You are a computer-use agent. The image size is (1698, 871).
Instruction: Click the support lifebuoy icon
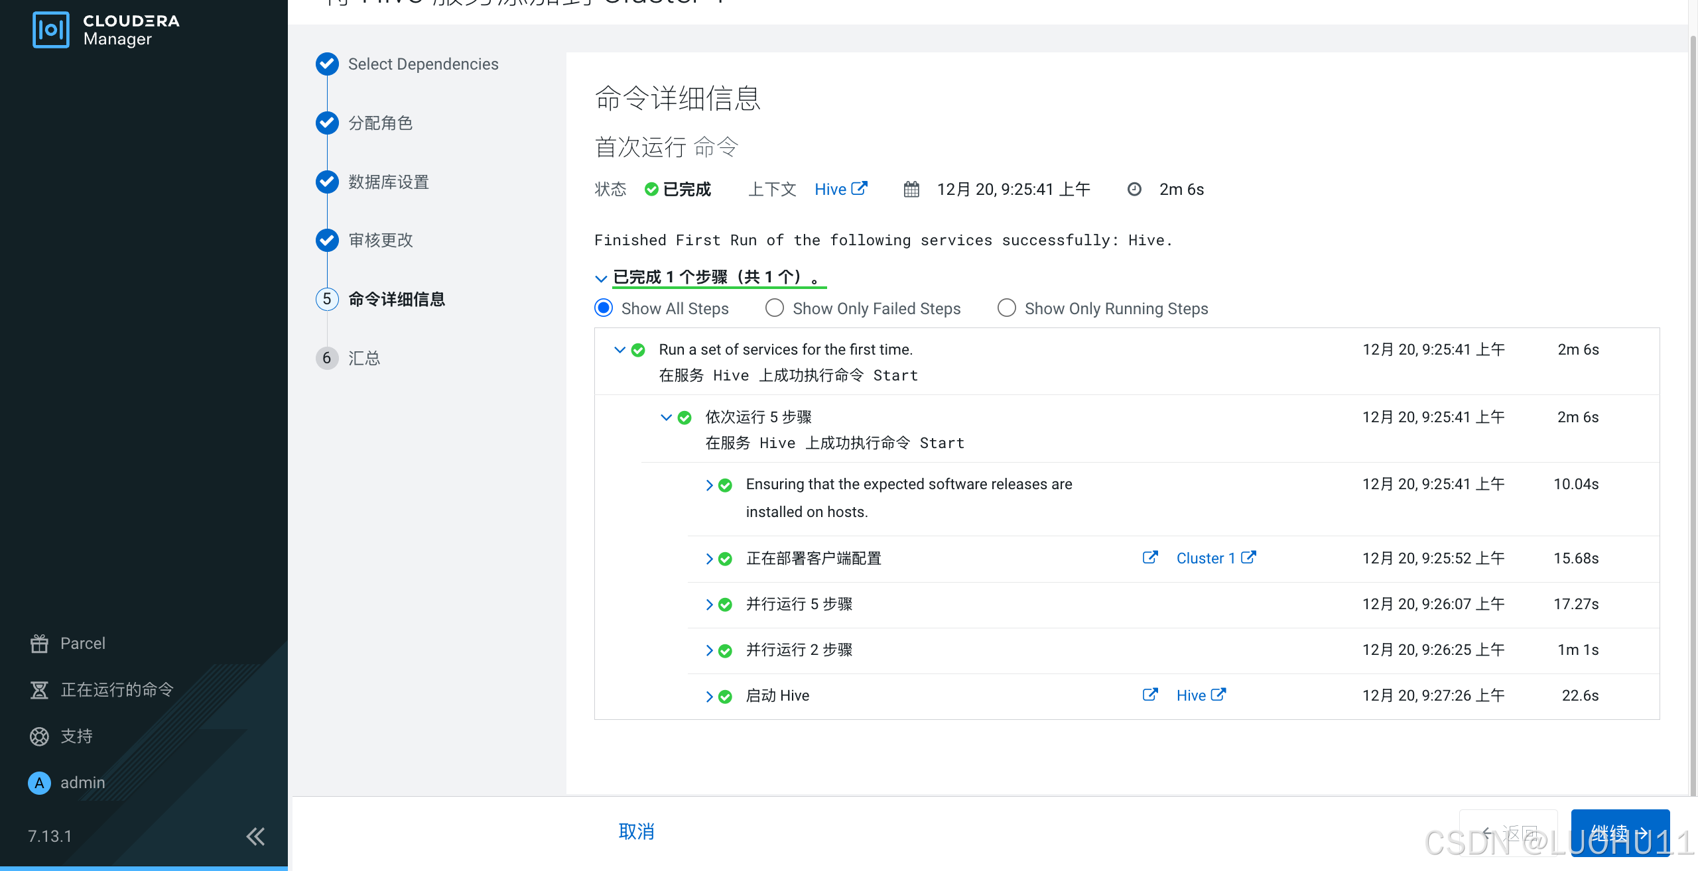[x=39, y=736]
